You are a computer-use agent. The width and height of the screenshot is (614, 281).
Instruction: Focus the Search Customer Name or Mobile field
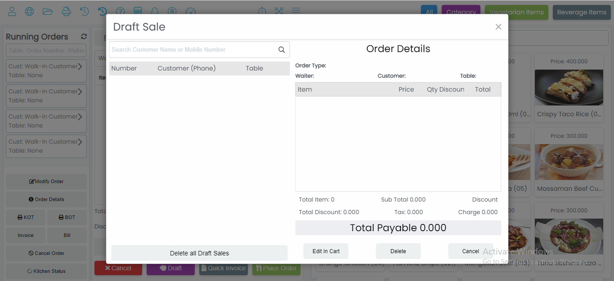pyautogui.click(x=193, y=50)
